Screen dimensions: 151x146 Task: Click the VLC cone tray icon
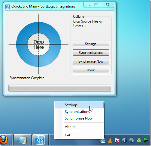pyautogui.click(x=110, y=140)
